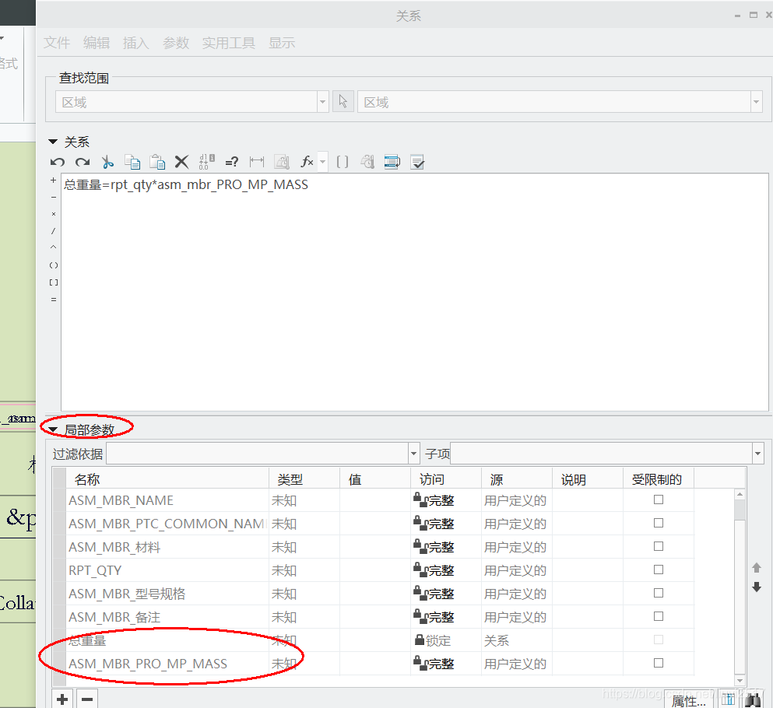Click the binoculars search icon
The image size is (773, 708).
pyautogui.click(x=752, y=699)
